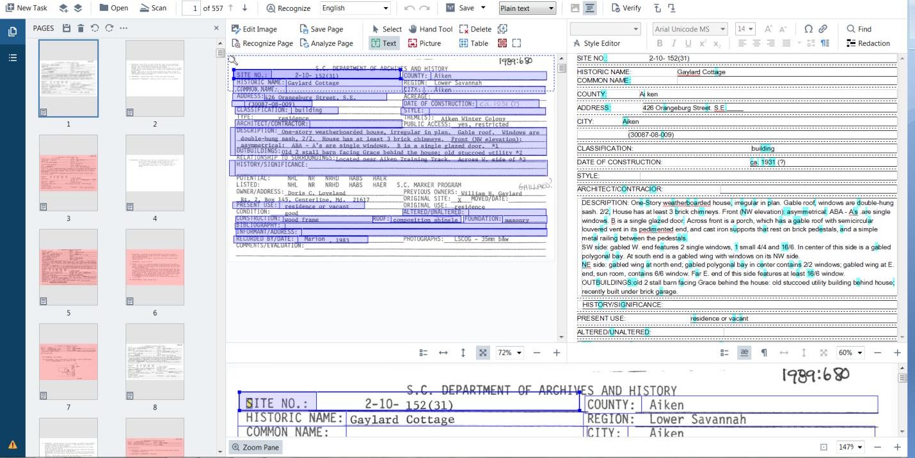Open the 60% text zoom dropdown
The height and width of the screenshot is (458, 915).
[x=850, y=353]
